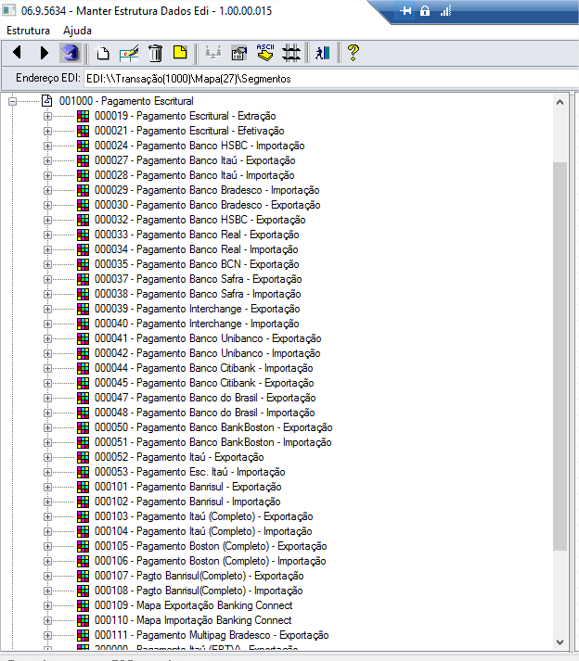Select 000053 - Pagamento Esc. Itaú - Importação
The width and height of the screenshot is (579, 661).
[190, 472]
